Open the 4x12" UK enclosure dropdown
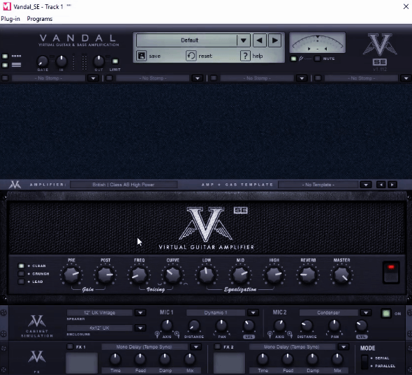The height and width of the screenshot is (375, 412). 140,328
